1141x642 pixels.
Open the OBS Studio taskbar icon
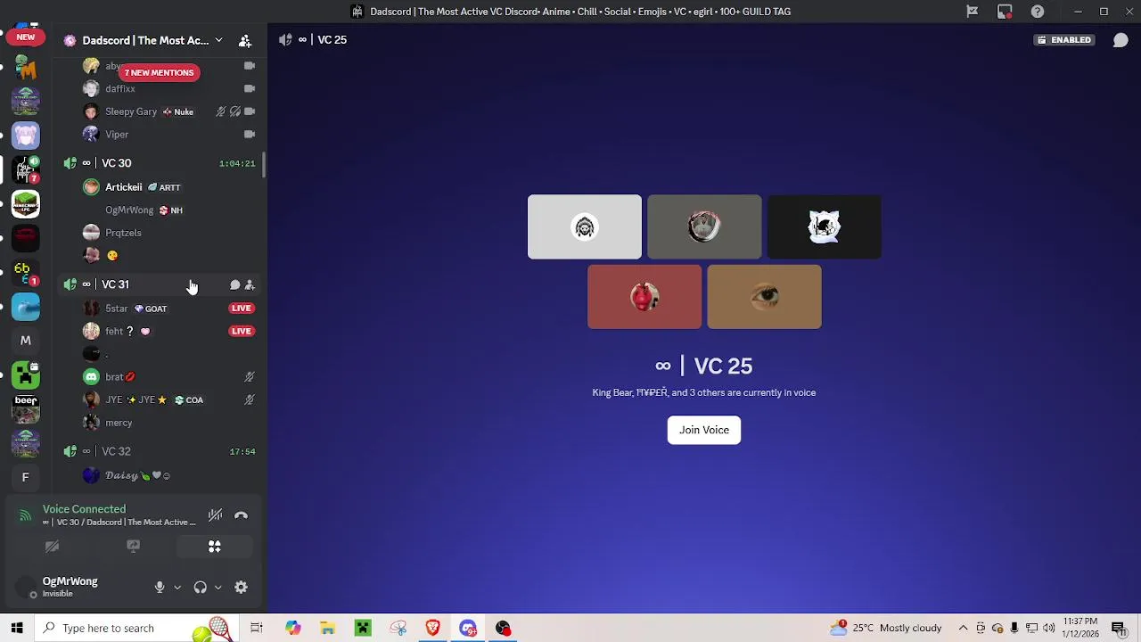[503, 628]
